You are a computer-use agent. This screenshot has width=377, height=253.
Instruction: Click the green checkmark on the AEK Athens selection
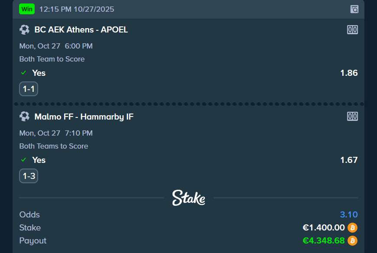(23, 73)
